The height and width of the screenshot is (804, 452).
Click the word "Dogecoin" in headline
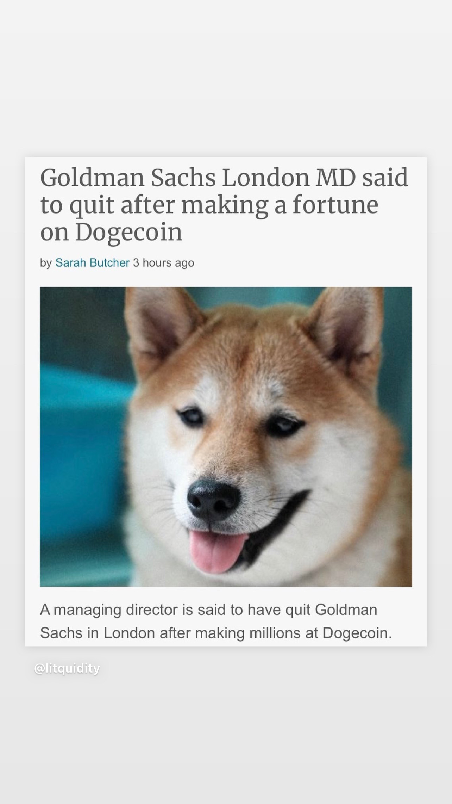(128, 232)
